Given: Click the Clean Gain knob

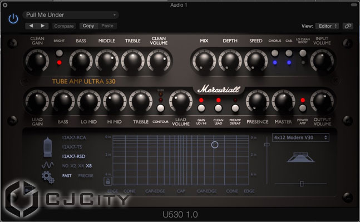Looking at the screenshot, I should [37, 61].
